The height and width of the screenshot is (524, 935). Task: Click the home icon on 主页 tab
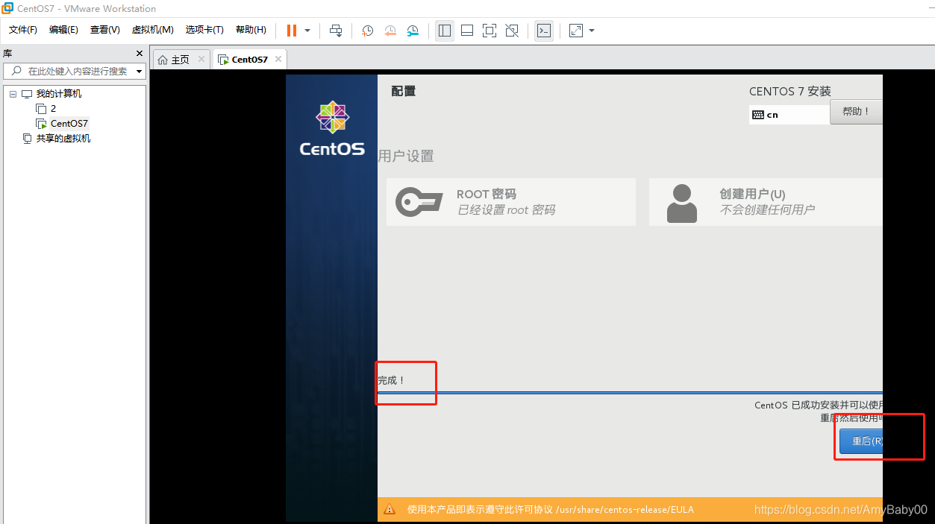(163, 60)
